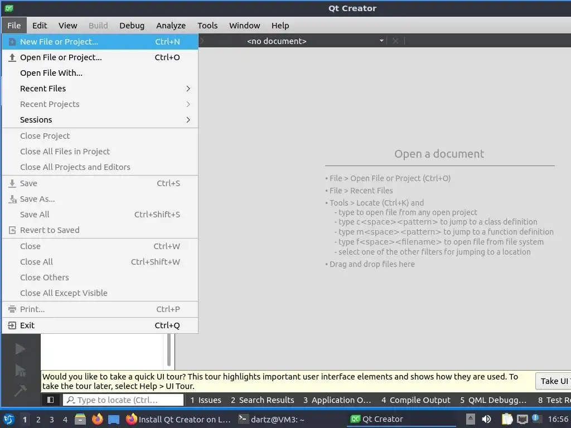Launch Firefox from the taskbar quick launch
571x428 pixels.
coord(97,419)
